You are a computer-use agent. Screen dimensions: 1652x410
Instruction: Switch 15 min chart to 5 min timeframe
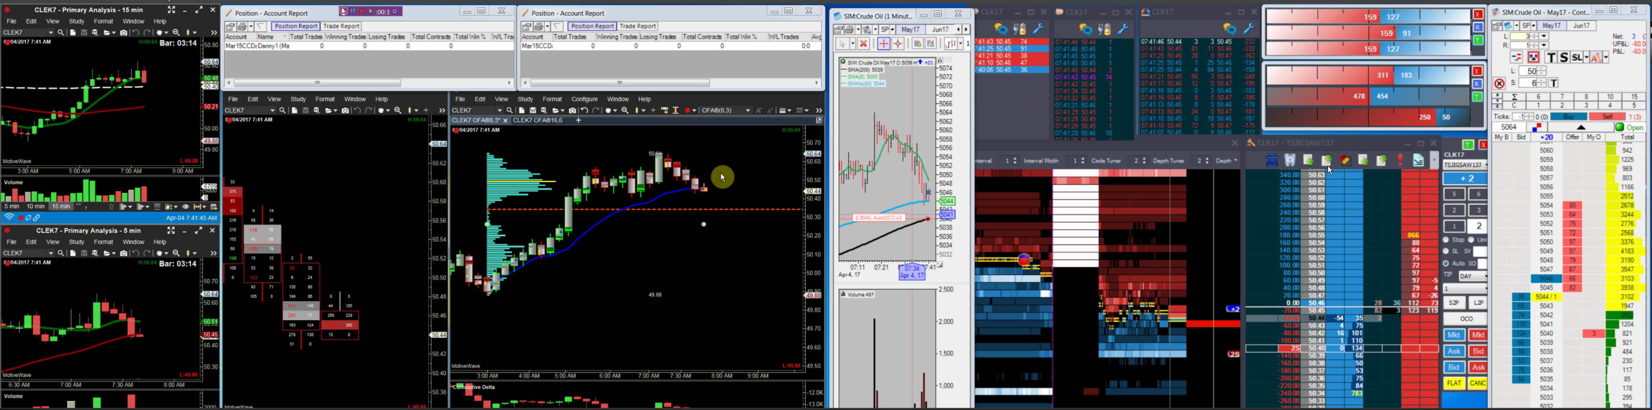tap(11, 206)
